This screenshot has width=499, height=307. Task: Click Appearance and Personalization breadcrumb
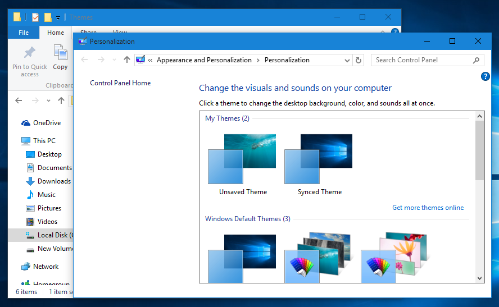click(204, 60)
